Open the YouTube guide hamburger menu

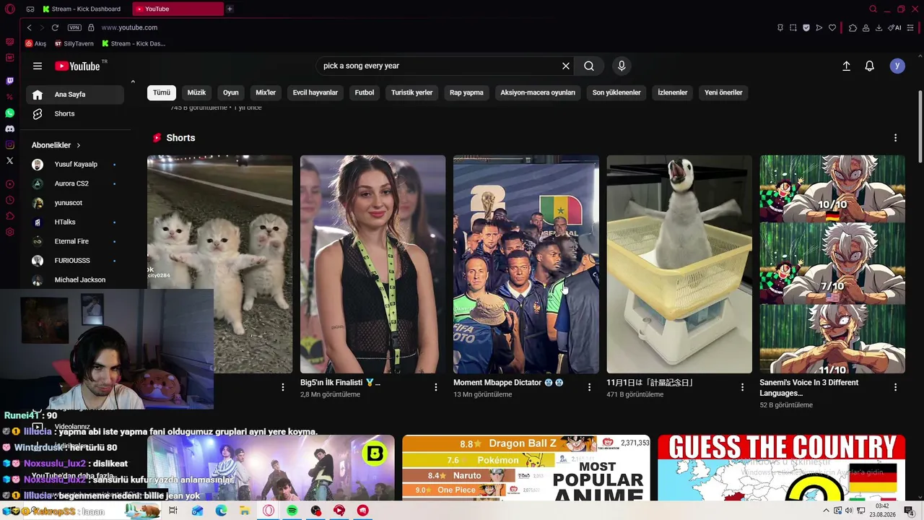(x=38, y=66)
